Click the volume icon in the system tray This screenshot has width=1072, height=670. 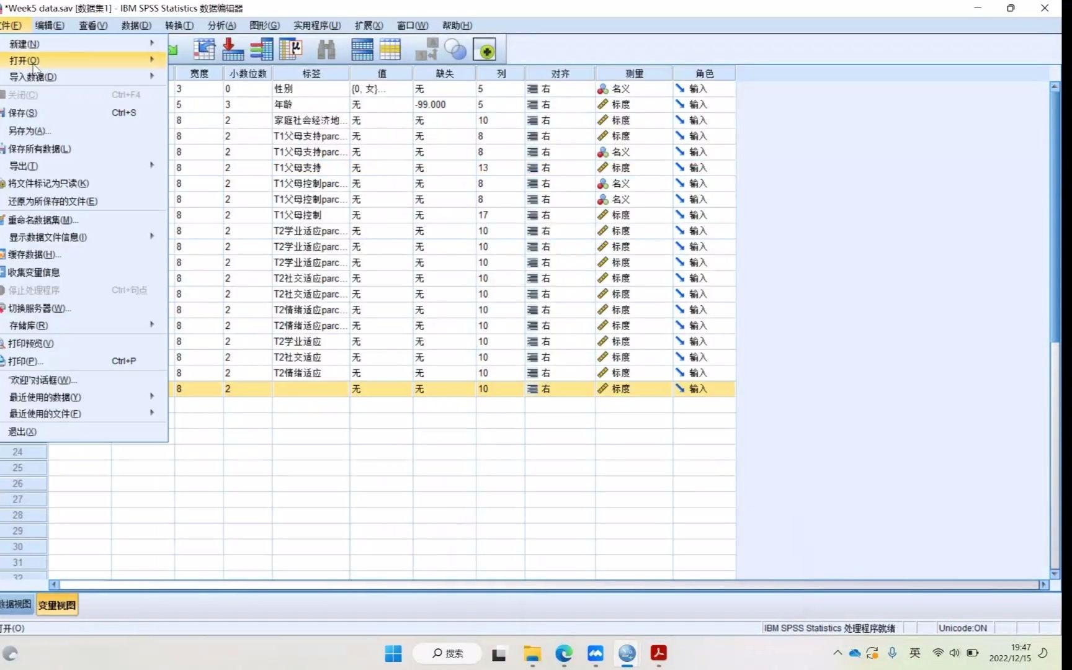955,653
